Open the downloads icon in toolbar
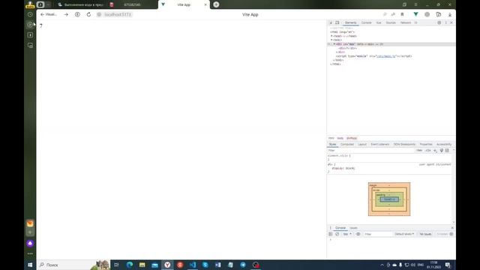 click(450, 14)
